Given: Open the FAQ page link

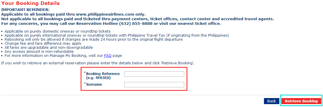Looking at the screenshot, I should (108, 55).
